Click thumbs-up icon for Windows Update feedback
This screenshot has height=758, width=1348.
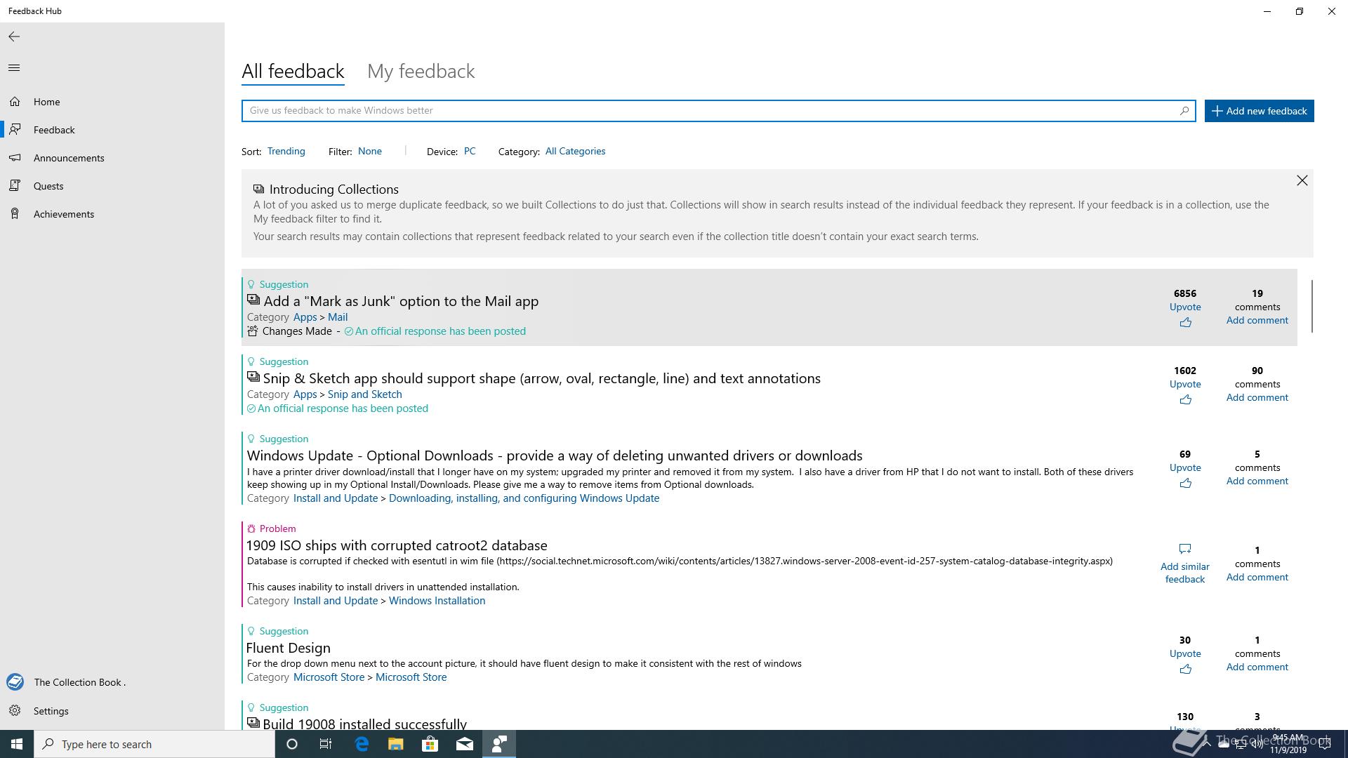(x=1185, y=484)
